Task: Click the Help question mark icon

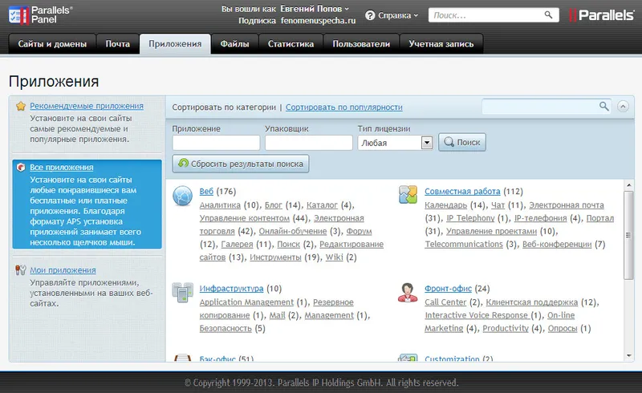Action: [x=370, y=15]
